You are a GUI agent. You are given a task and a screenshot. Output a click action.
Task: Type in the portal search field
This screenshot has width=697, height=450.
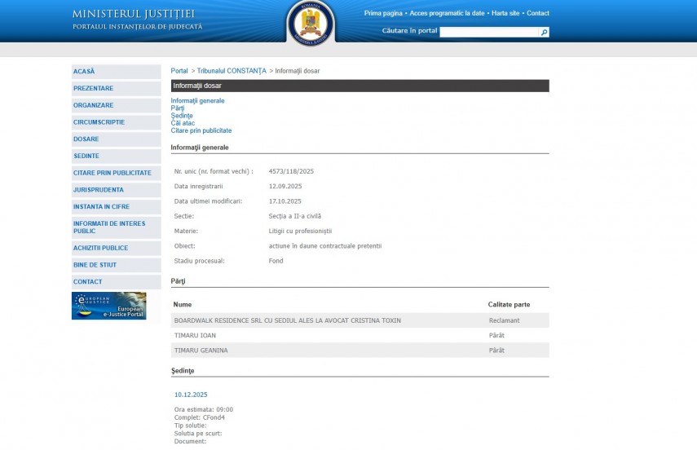pyautogui.click(x=489, y=33)
